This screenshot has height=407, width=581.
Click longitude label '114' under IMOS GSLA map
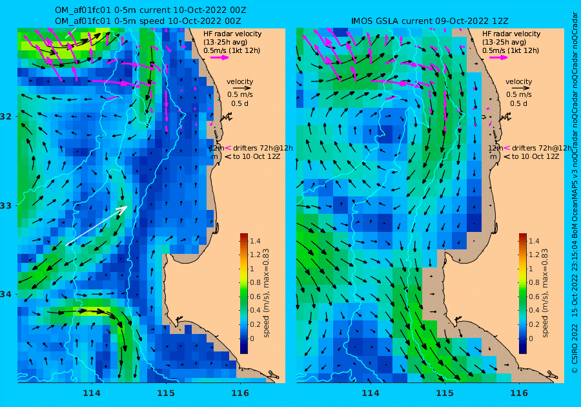coord(370,393)
